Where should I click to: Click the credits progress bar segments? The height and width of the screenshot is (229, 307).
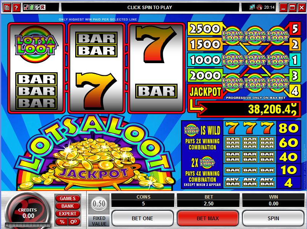pyautogui.click(x=27, y=225)
